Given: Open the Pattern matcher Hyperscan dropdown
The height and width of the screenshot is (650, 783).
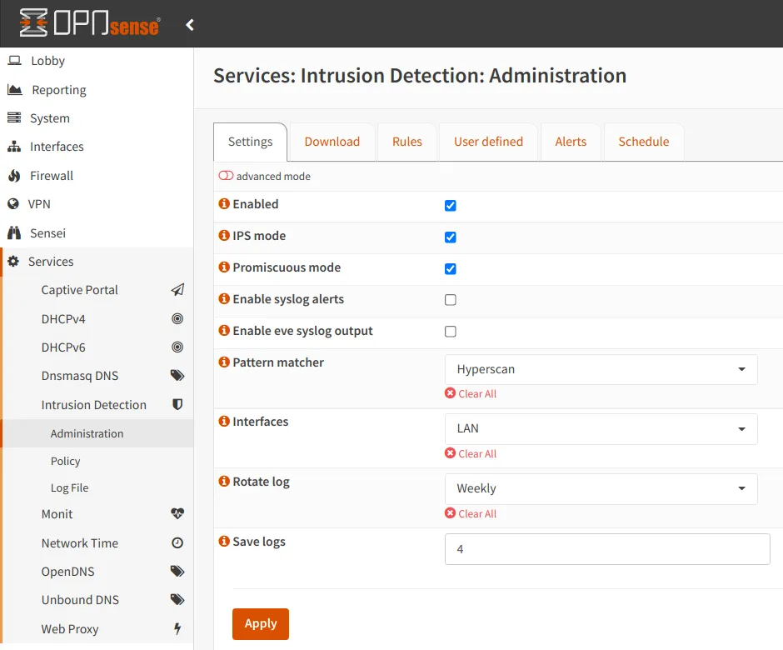Looking at the screenshot, I should coord(601,369).
